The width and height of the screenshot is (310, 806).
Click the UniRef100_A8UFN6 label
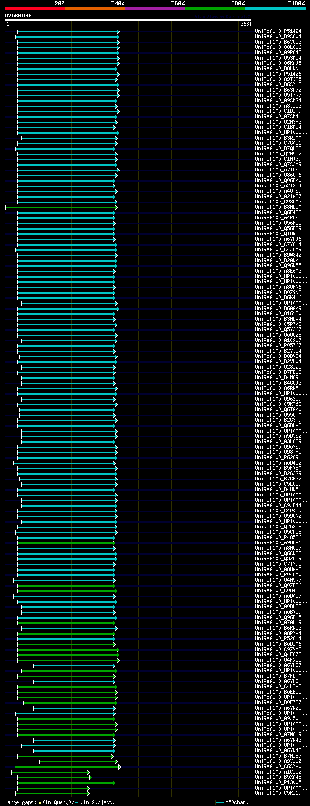[278, 287]
